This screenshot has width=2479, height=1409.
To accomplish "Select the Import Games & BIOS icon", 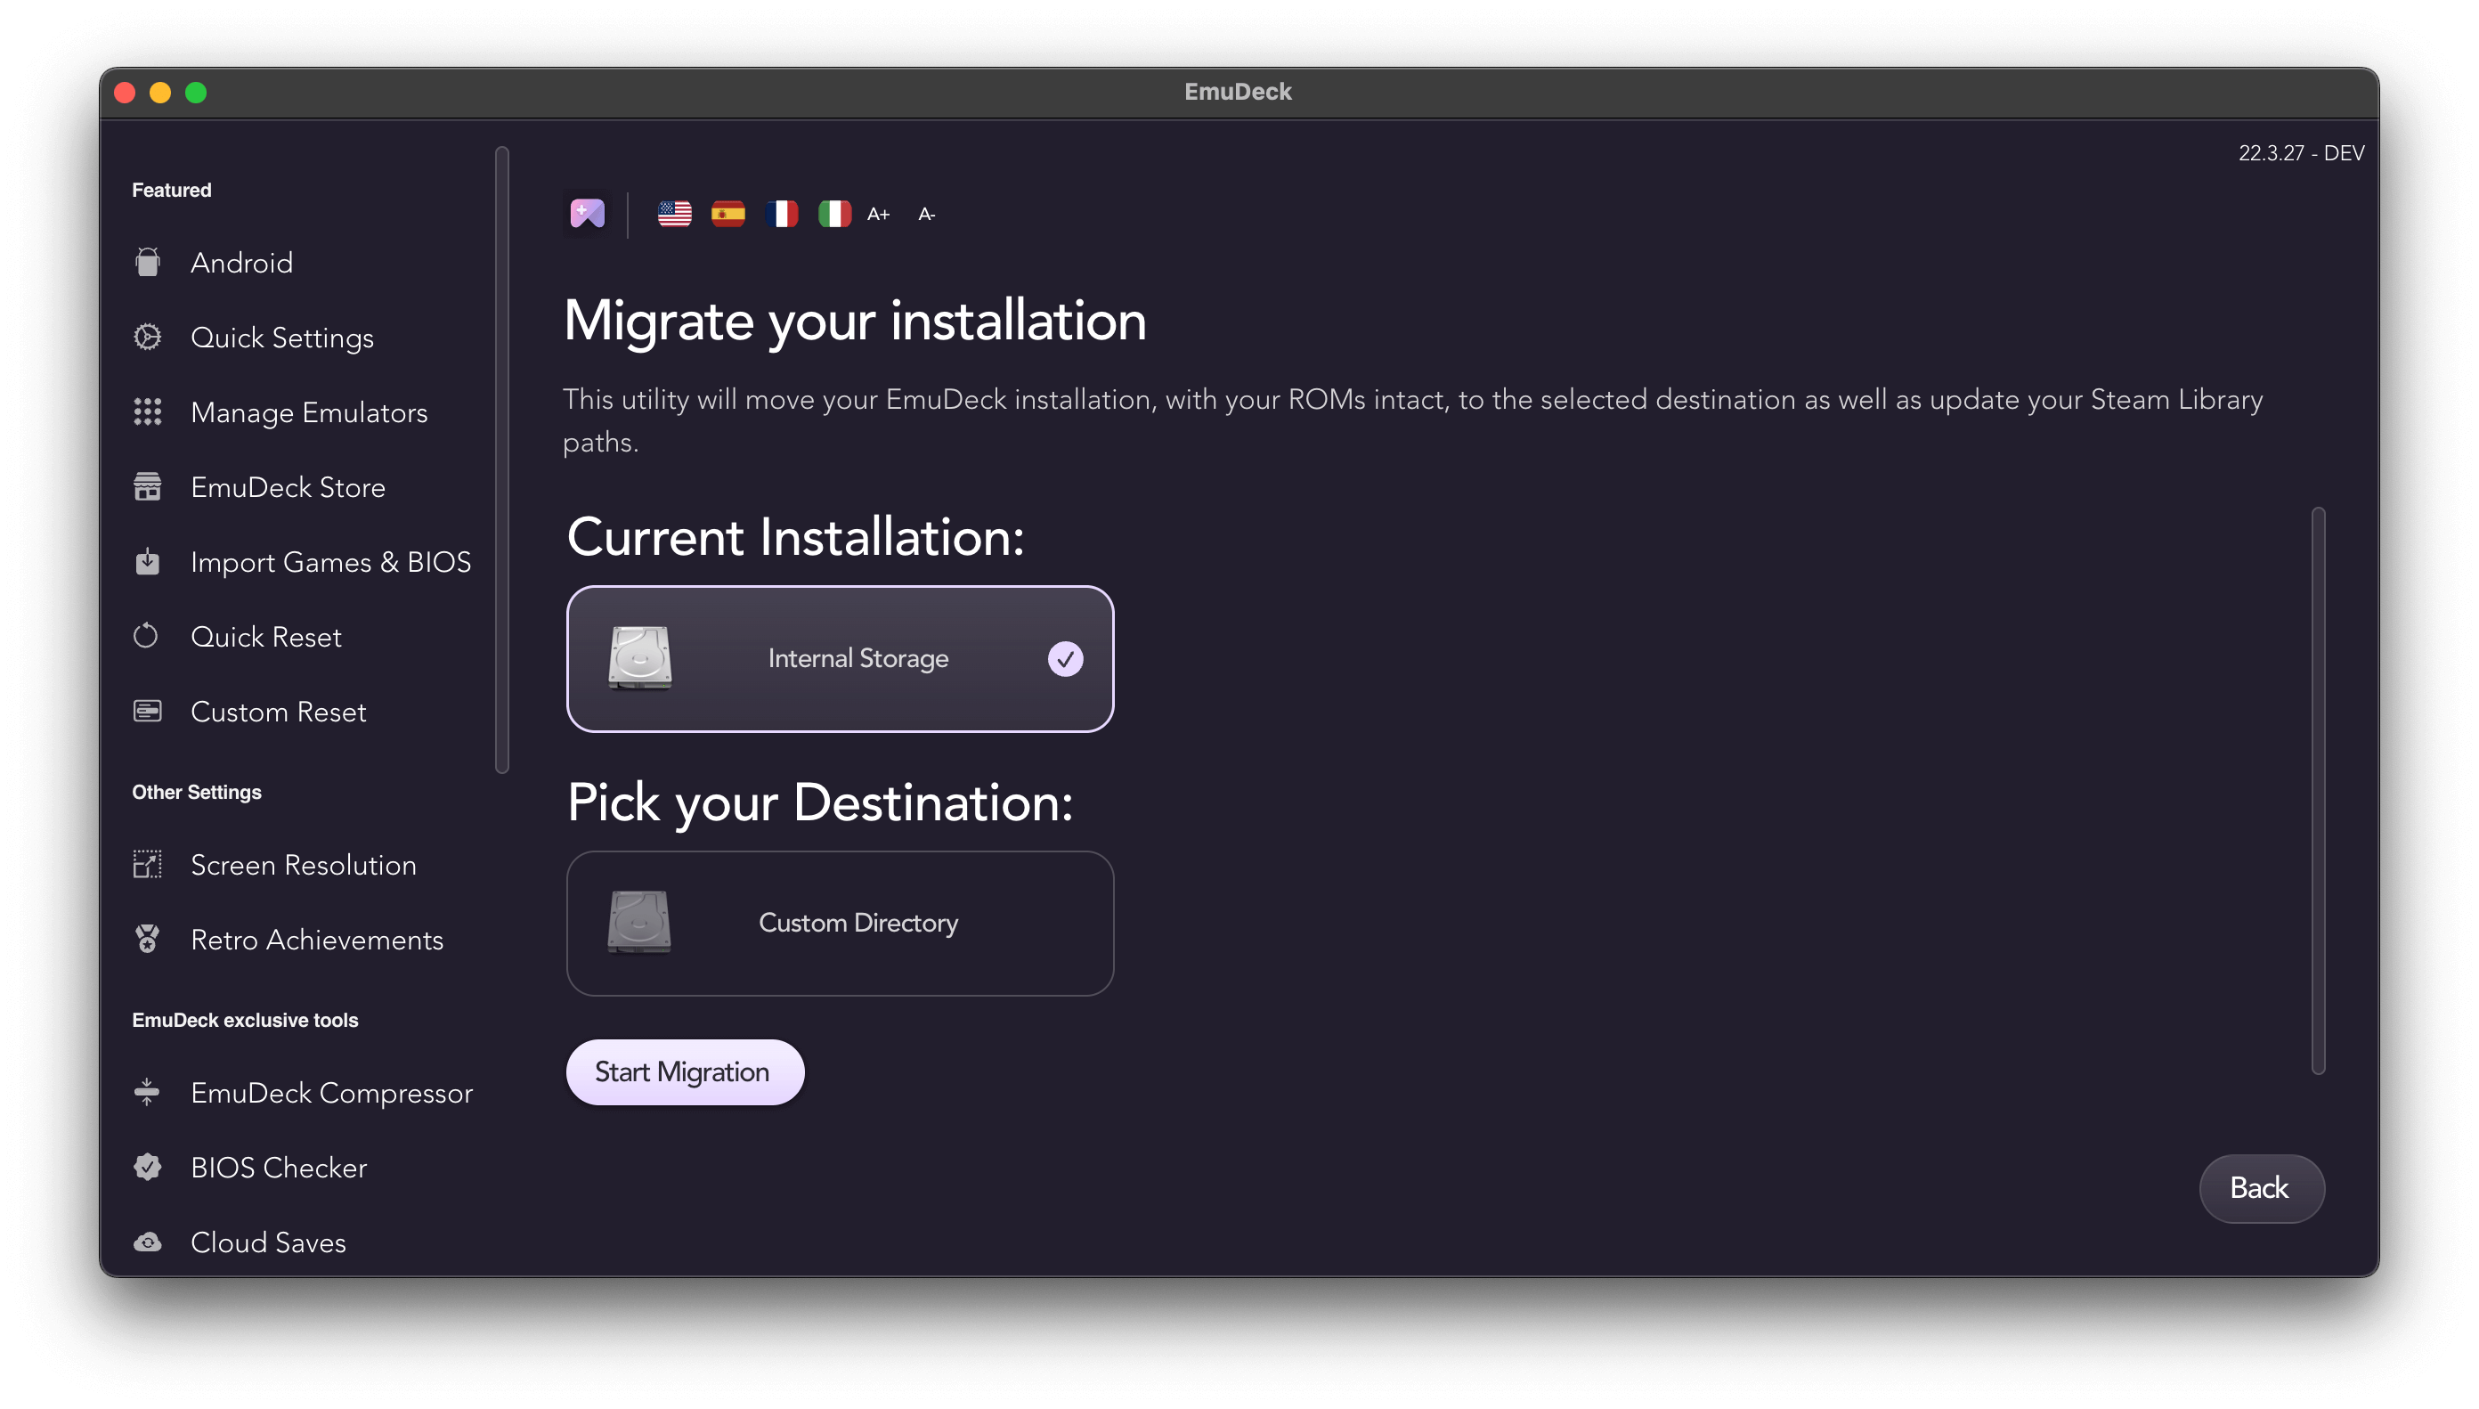I will click(x=150, y=562).
